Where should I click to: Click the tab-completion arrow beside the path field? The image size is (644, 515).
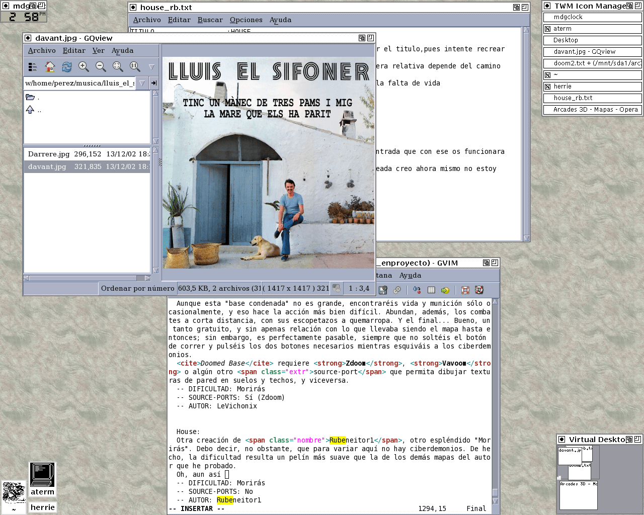154,83
